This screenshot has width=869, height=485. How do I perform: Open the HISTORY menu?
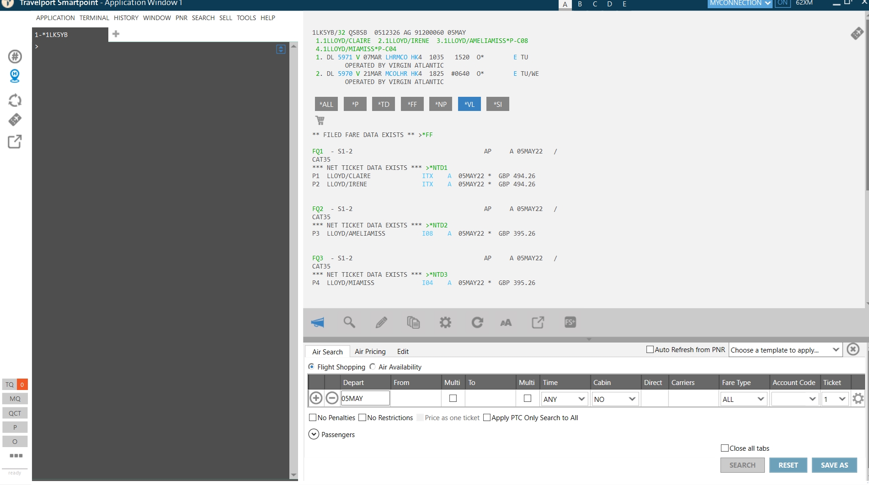tap(126, 18)
